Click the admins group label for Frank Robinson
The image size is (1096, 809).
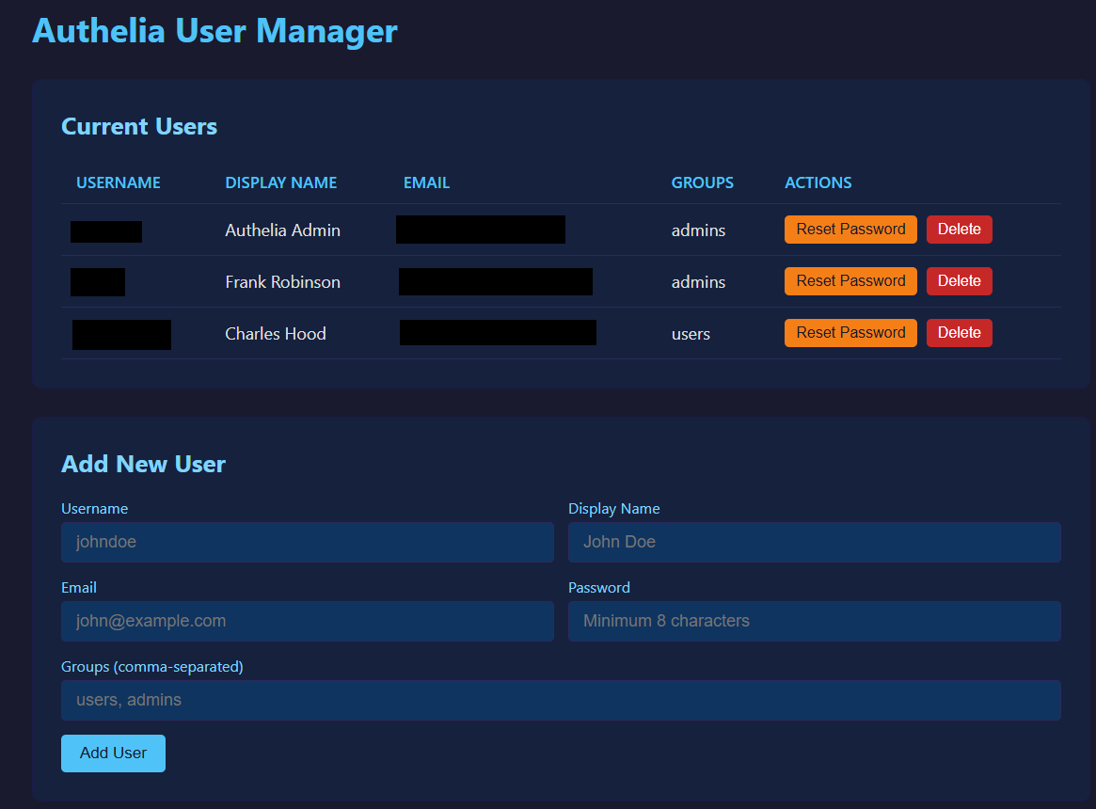click(698, 281)
